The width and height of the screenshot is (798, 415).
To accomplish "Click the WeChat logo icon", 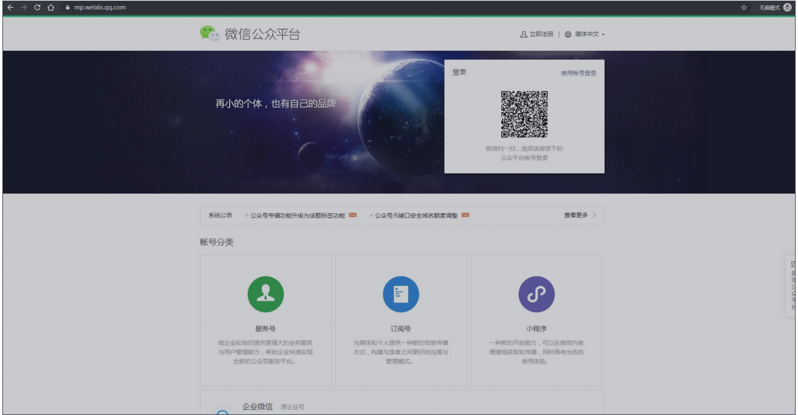I will 210,33.
